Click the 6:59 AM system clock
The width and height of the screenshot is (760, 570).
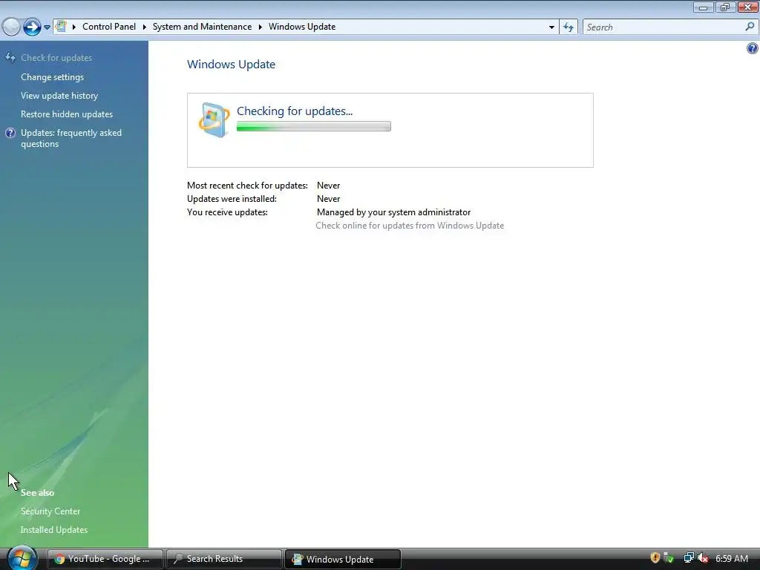pyautogui.click(x=732, y=558)
